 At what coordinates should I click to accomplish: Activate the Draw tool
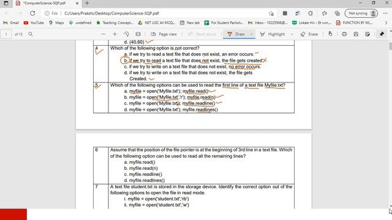click(x=236, y=34)
